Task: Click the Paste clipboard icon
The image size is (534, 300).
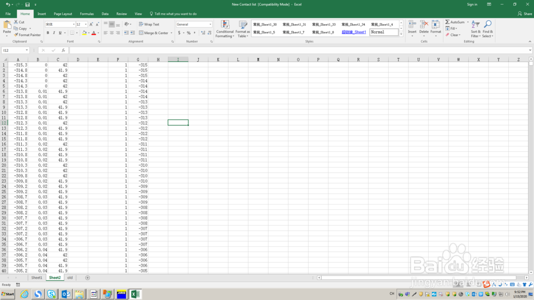Action: pyautogui.click(x=7, y=25)
